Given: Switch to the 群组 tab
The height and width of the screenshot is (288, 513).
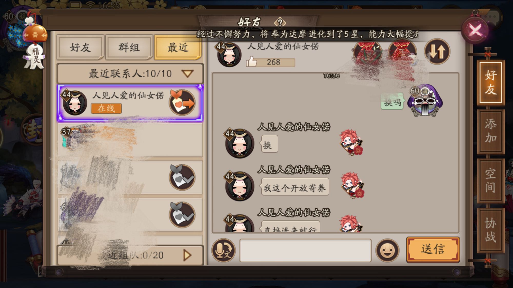Looking at the screenshot, I should [129, 48].
